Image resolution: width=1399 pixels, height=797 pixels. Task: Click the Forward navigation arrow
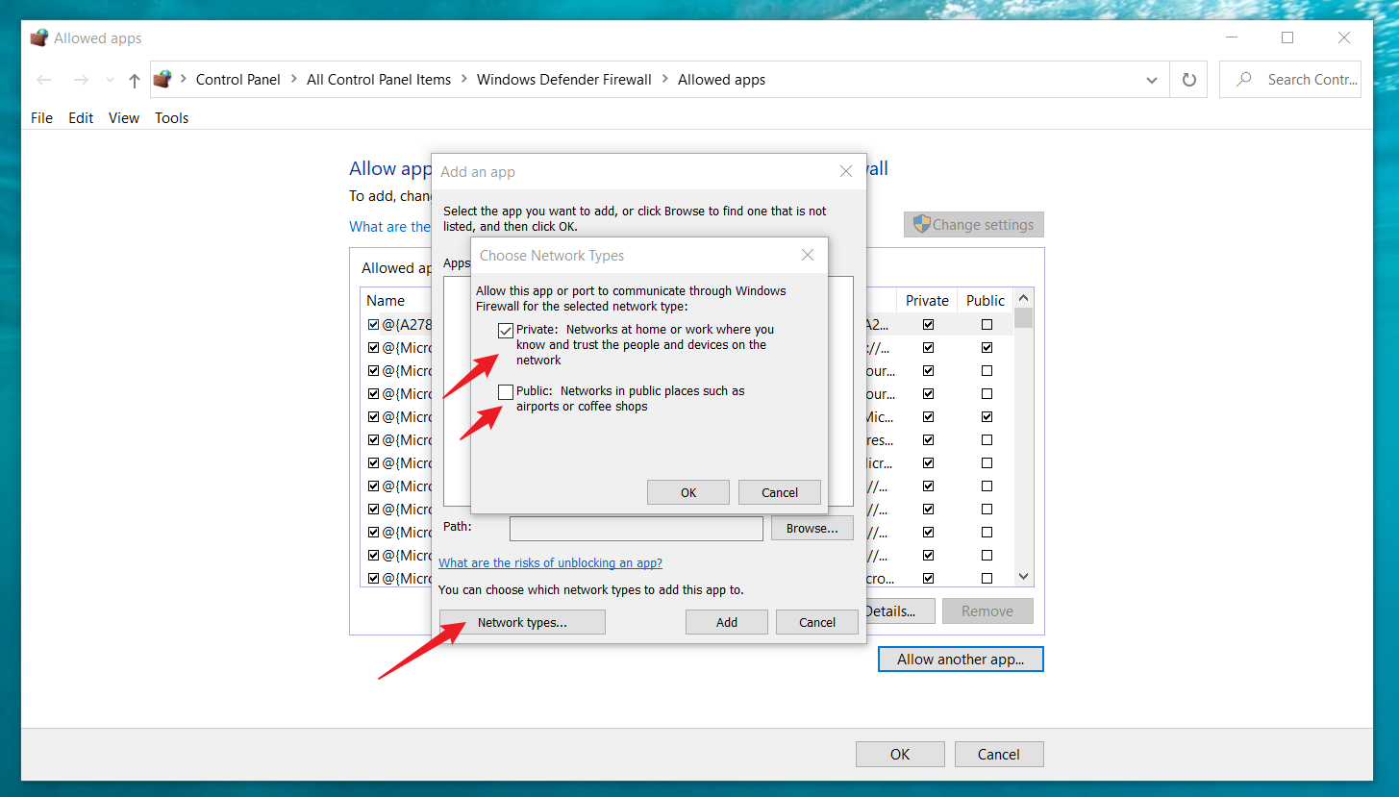click(82, 80)
